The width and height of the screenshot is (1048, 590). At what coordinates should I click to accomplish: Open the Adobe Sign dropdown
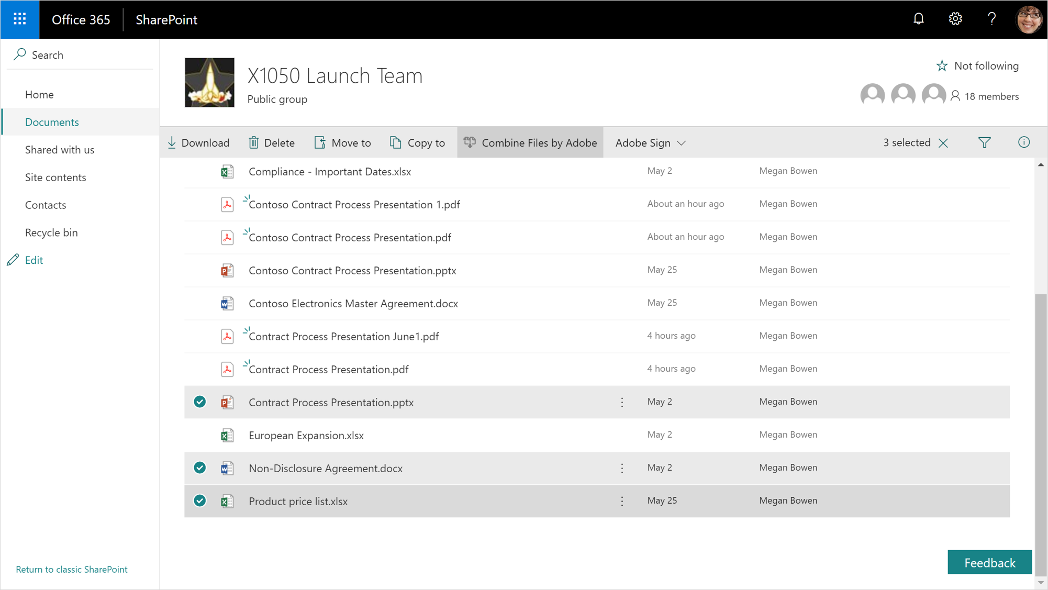click(x=650, y=142)
